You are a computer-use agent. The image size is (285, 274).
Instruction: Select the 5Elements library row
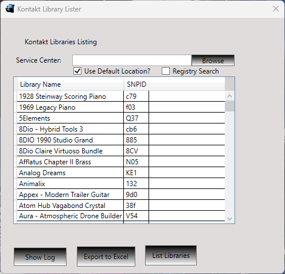121,118
